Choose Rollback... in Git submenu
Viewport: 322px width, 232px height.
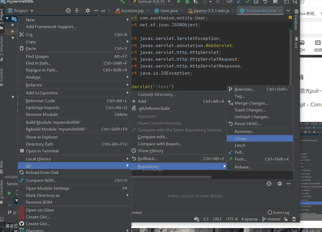click(x=178, y=158)
